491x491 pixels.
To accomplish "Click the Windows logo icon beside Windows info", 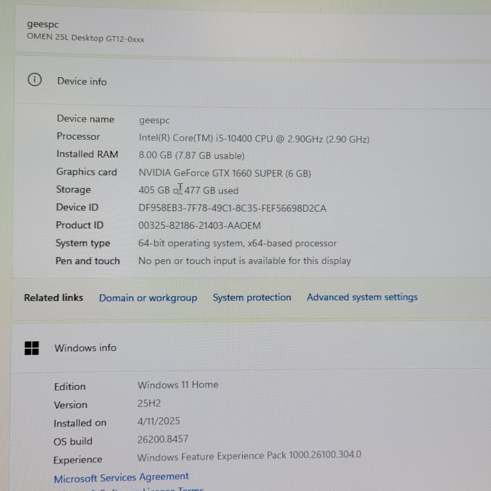I will (x=32, y=348).
